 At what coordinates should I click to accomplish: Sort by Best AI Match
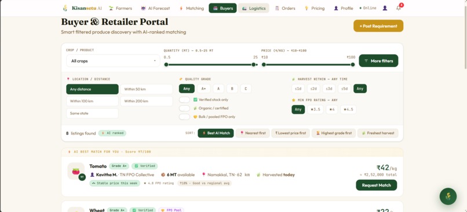216,133
